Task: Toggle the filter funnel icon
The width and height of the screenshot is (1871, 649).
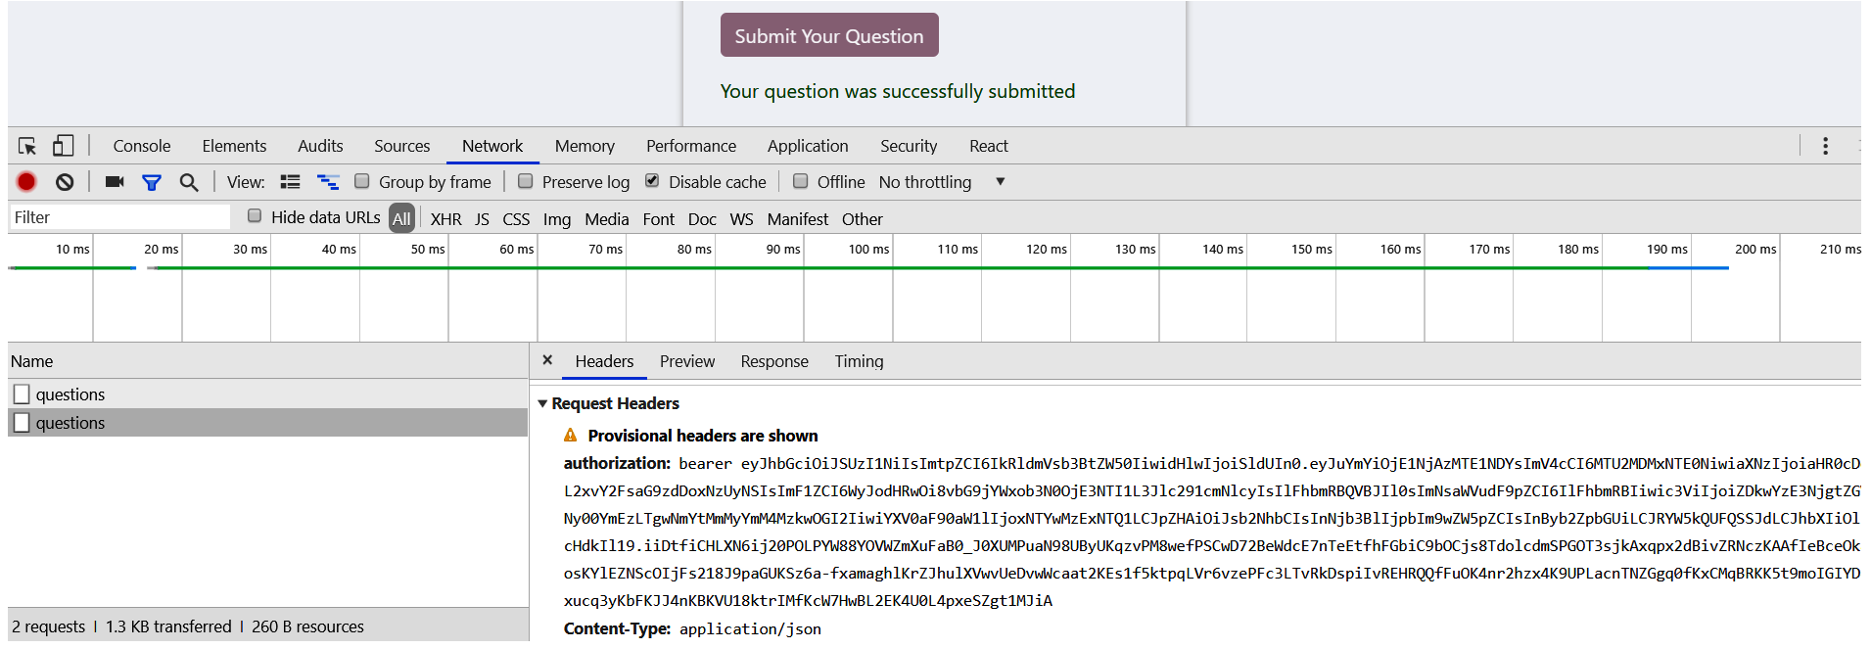Action: (x=152, y=182)
